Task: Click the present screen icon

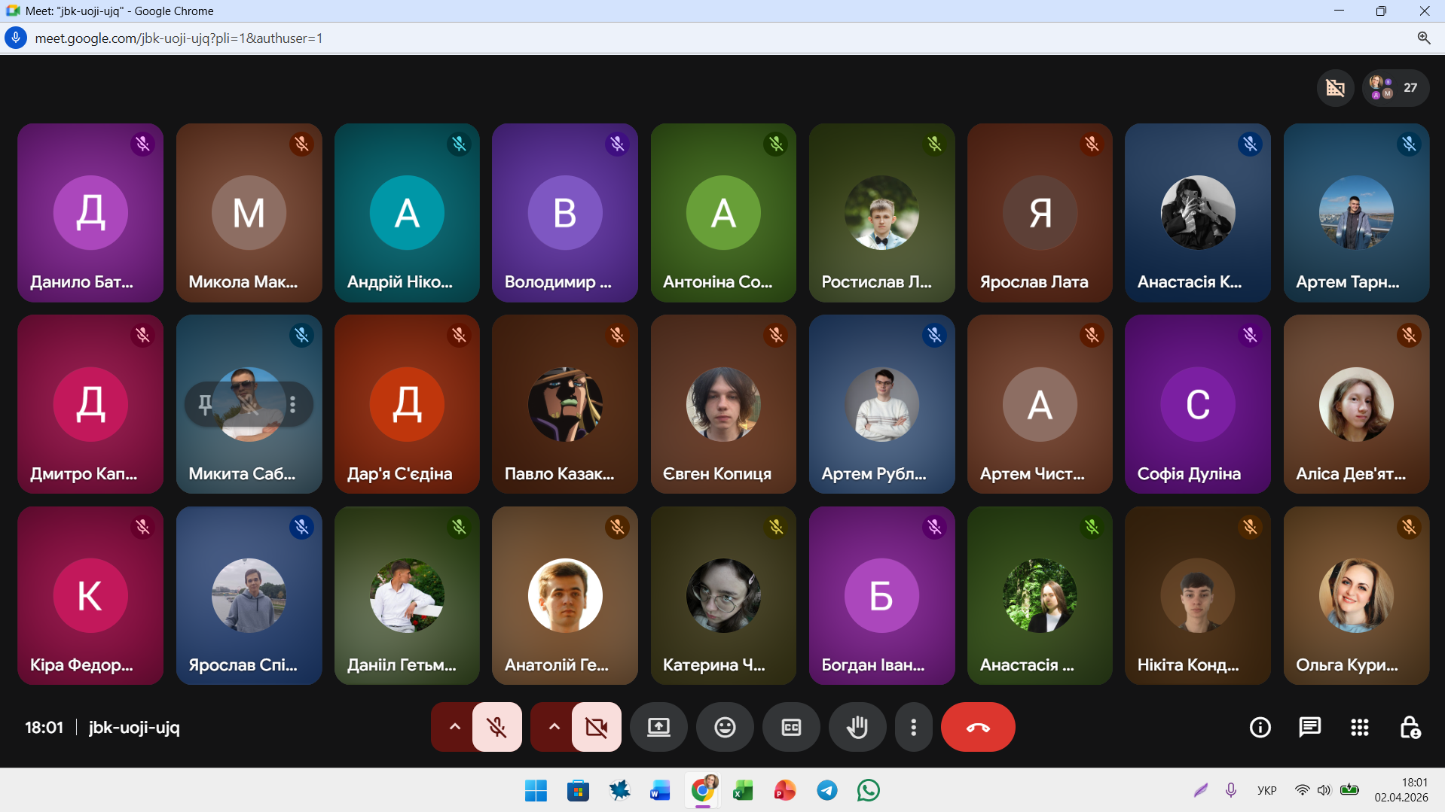Action: coord(658,727)
